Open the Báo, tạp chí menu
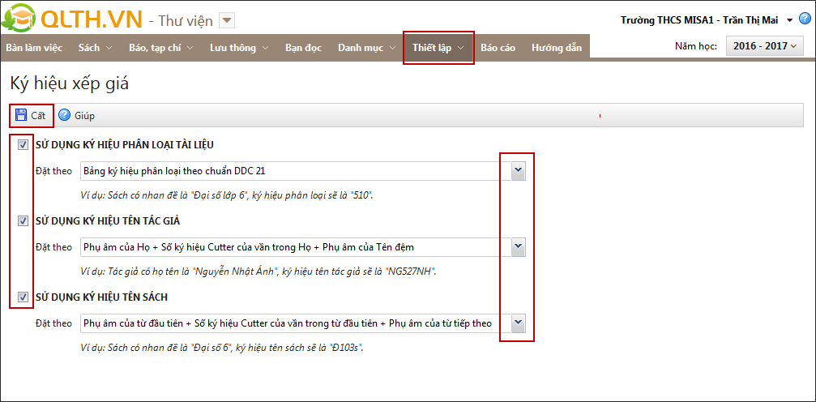This screenshot has width=816, height=402. click(160, 48)
